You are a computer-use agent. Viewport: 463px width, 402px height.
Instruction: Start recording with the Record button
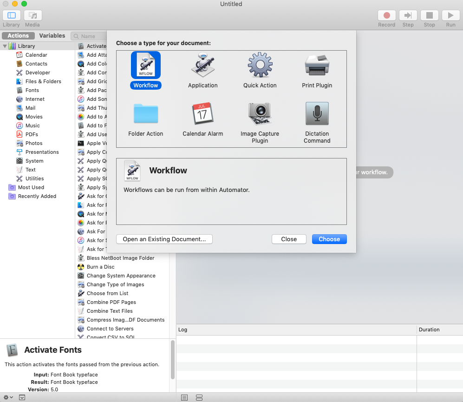click(x=386, y=15)
